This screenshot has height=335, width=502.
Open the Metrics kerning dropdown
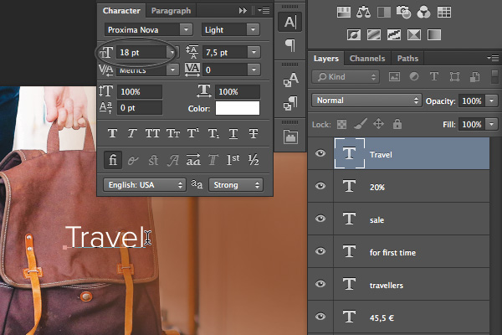(172, 70)
